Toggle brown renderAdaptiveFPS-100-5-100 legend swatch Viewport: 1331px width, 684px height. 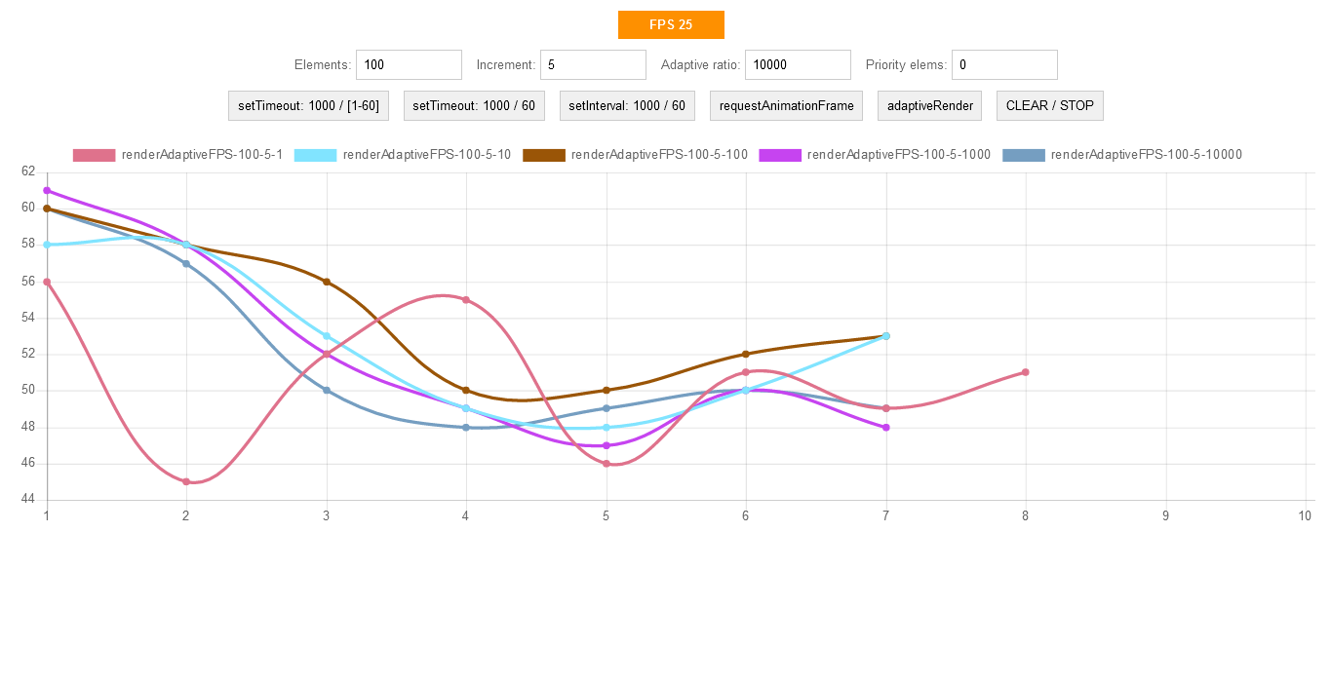(x=544, y=155)
